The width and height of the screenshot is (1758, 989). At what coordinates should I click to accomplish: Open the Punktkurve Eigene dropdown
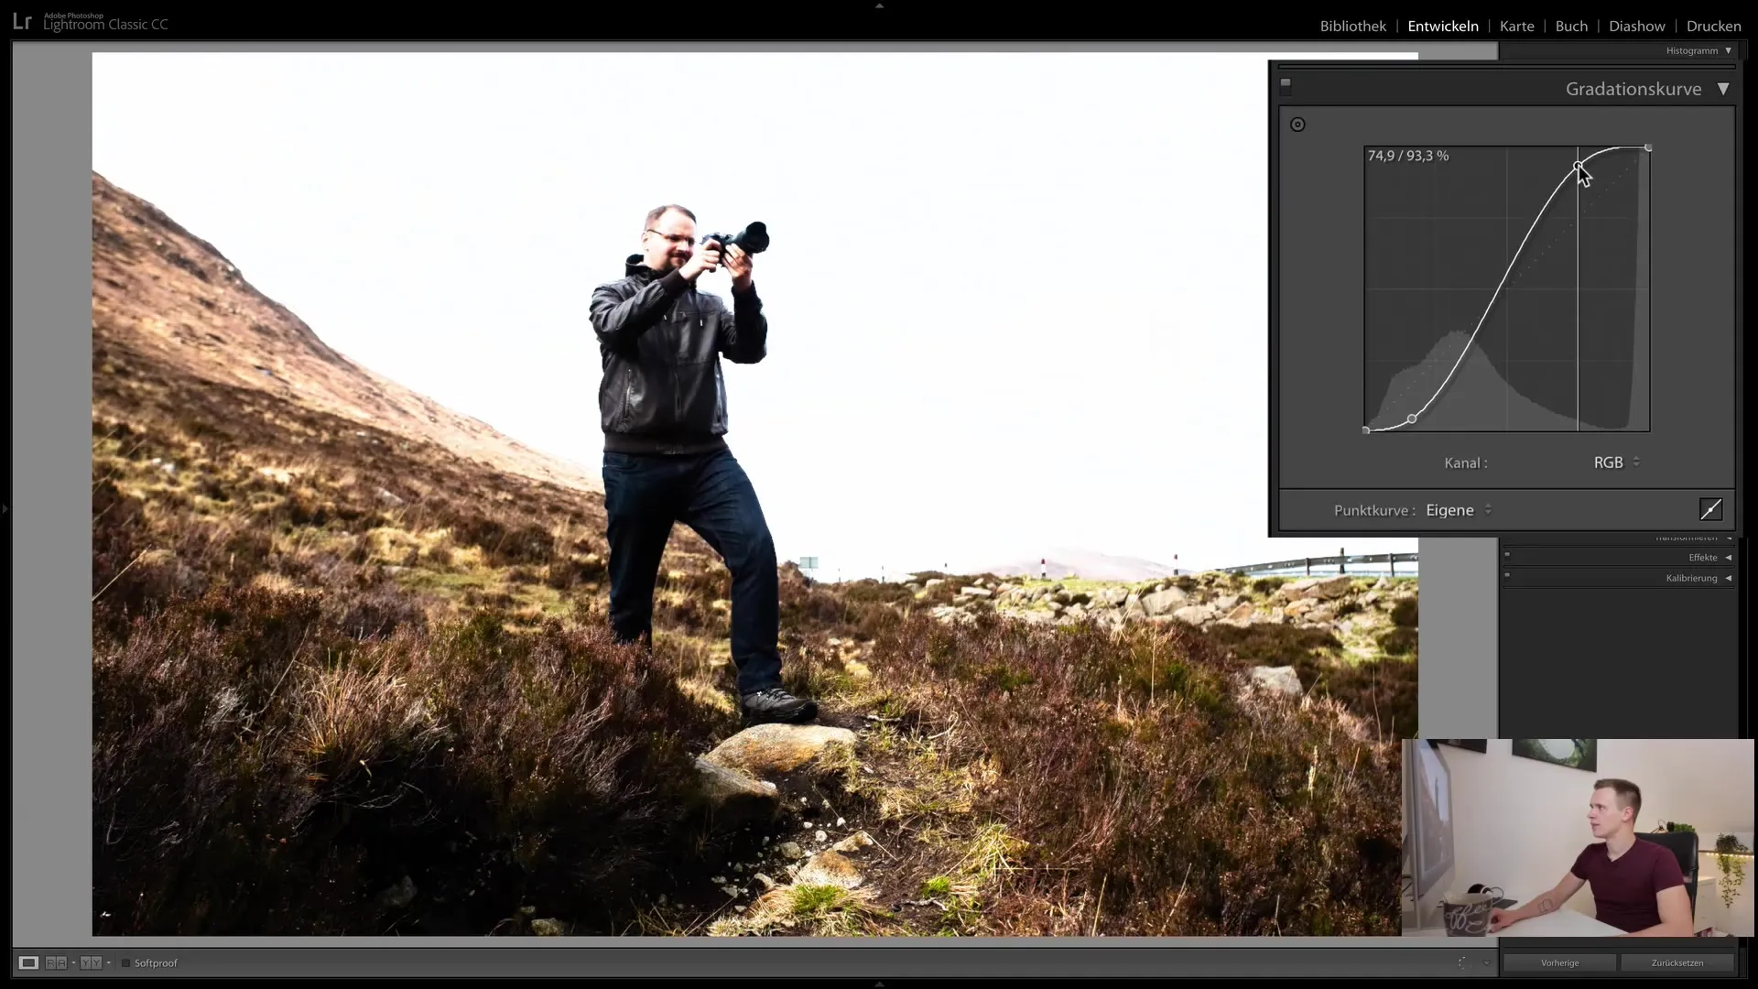[x=1459, y=510]
